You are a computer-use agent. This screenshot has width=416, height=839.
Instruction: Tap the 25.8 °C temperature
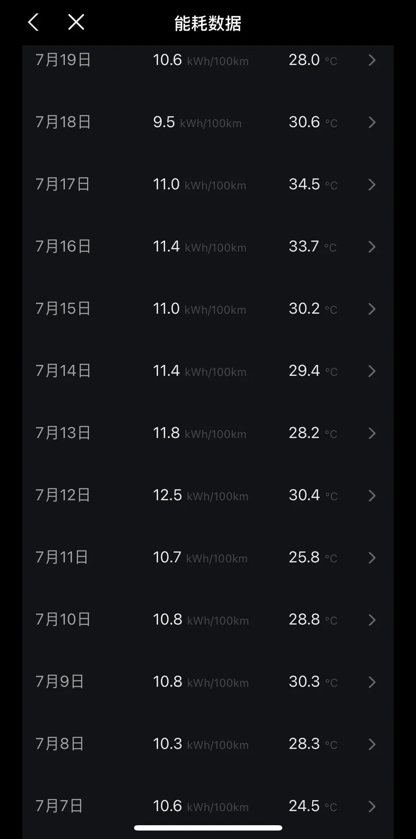313,558
